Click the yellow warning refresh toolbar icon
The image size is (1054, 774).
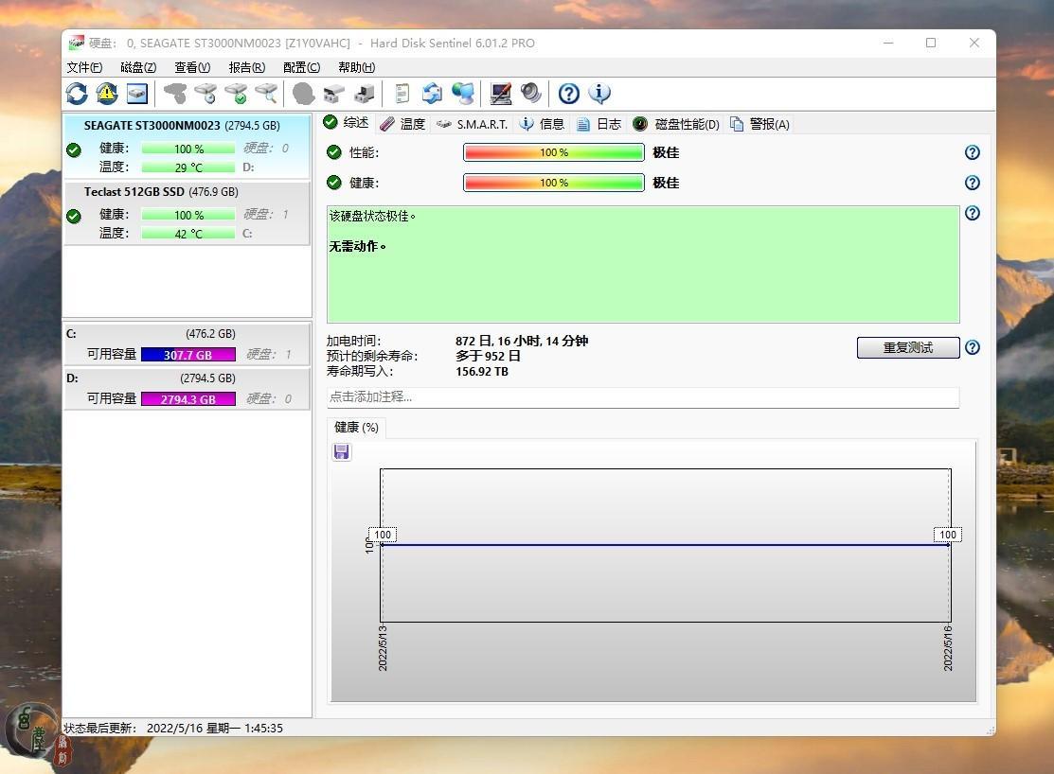point(107,93)
